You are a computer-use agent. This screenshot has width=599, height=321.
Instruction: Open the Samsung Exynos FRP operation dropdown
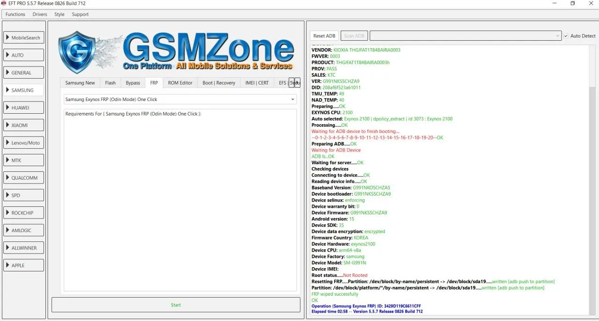coord(180,99)
